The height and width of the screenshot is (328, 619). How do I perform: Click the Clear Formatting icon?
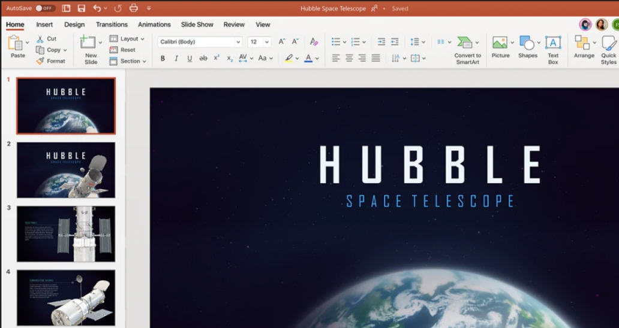point(314,41)
